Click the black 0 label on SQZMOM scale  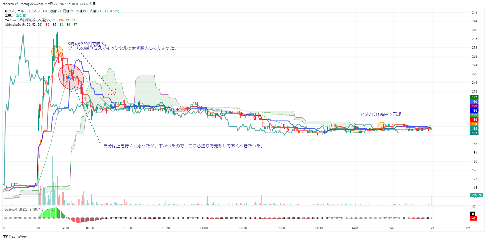(473, 214)
